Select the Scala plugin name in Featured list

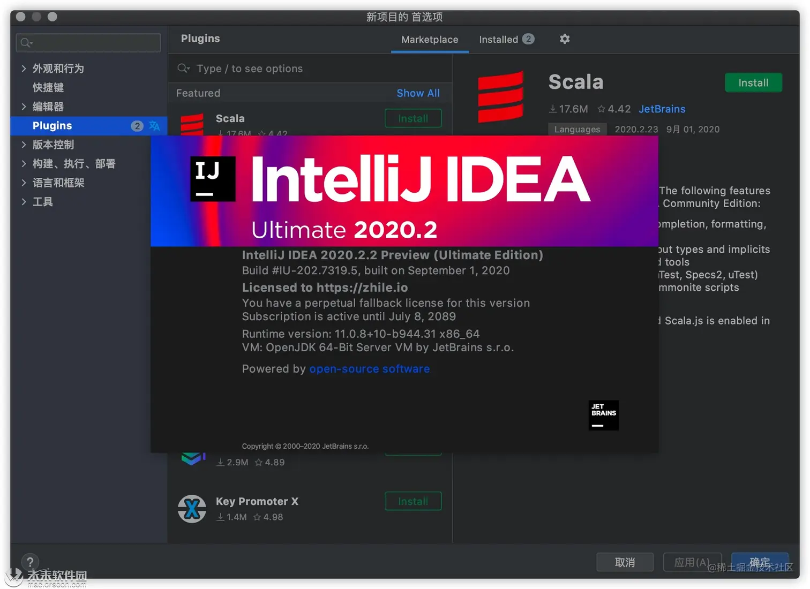230,118
